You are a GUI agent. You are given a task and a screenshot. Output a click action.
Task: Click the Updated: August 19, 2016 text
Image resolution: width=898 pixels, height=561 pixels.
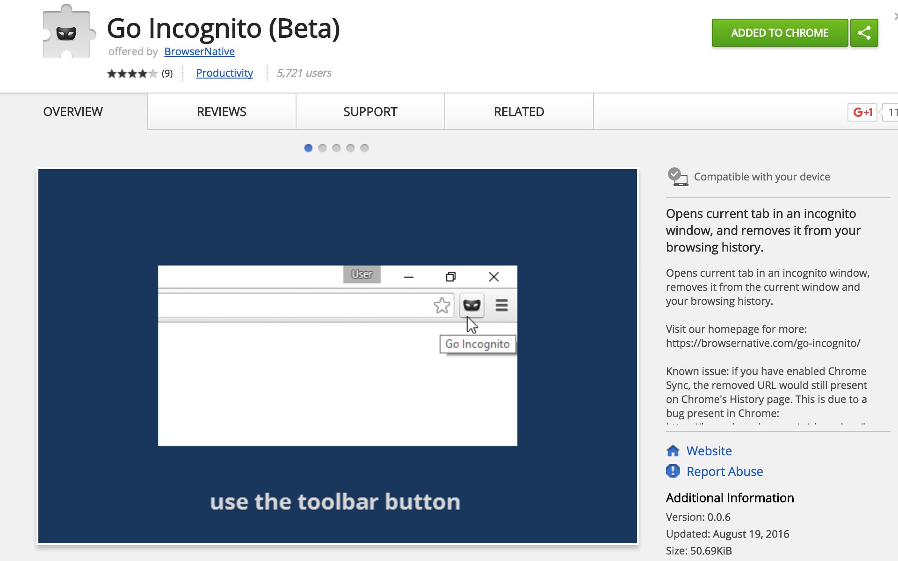click(x=727, y=534)
